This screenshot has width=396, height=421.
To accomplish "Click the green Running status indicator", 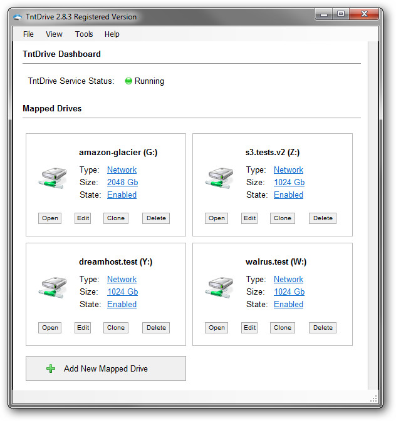I will 128,81.
